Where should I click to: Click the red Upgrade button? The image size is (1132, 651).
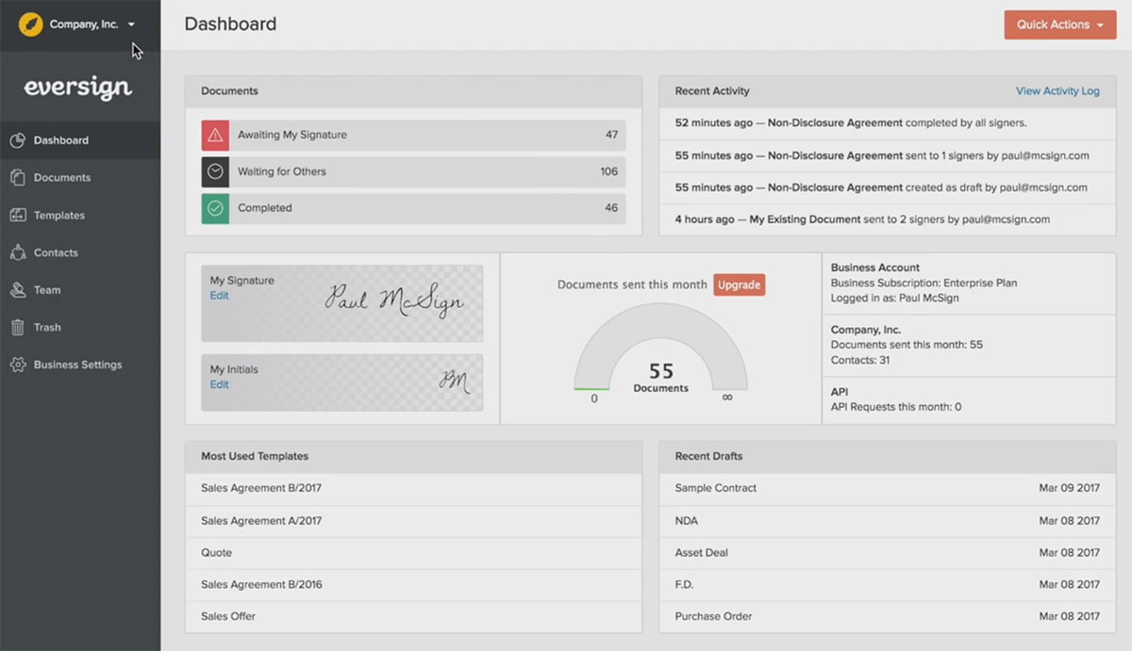(739, 285)
